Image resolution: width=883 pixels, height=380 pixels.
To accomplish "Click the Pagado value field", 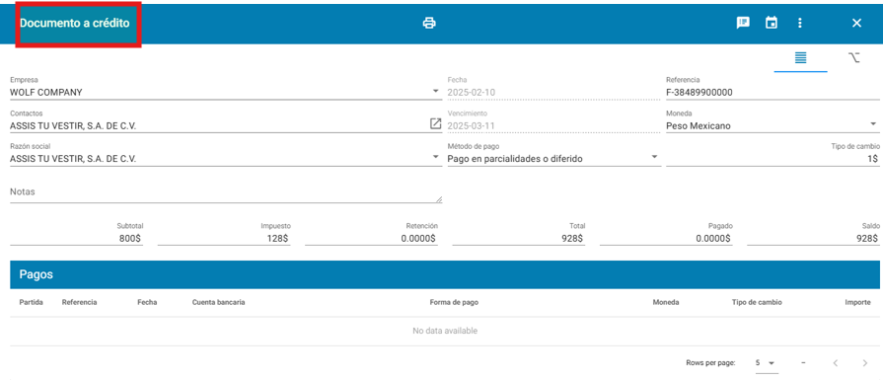I will (667, 238).
